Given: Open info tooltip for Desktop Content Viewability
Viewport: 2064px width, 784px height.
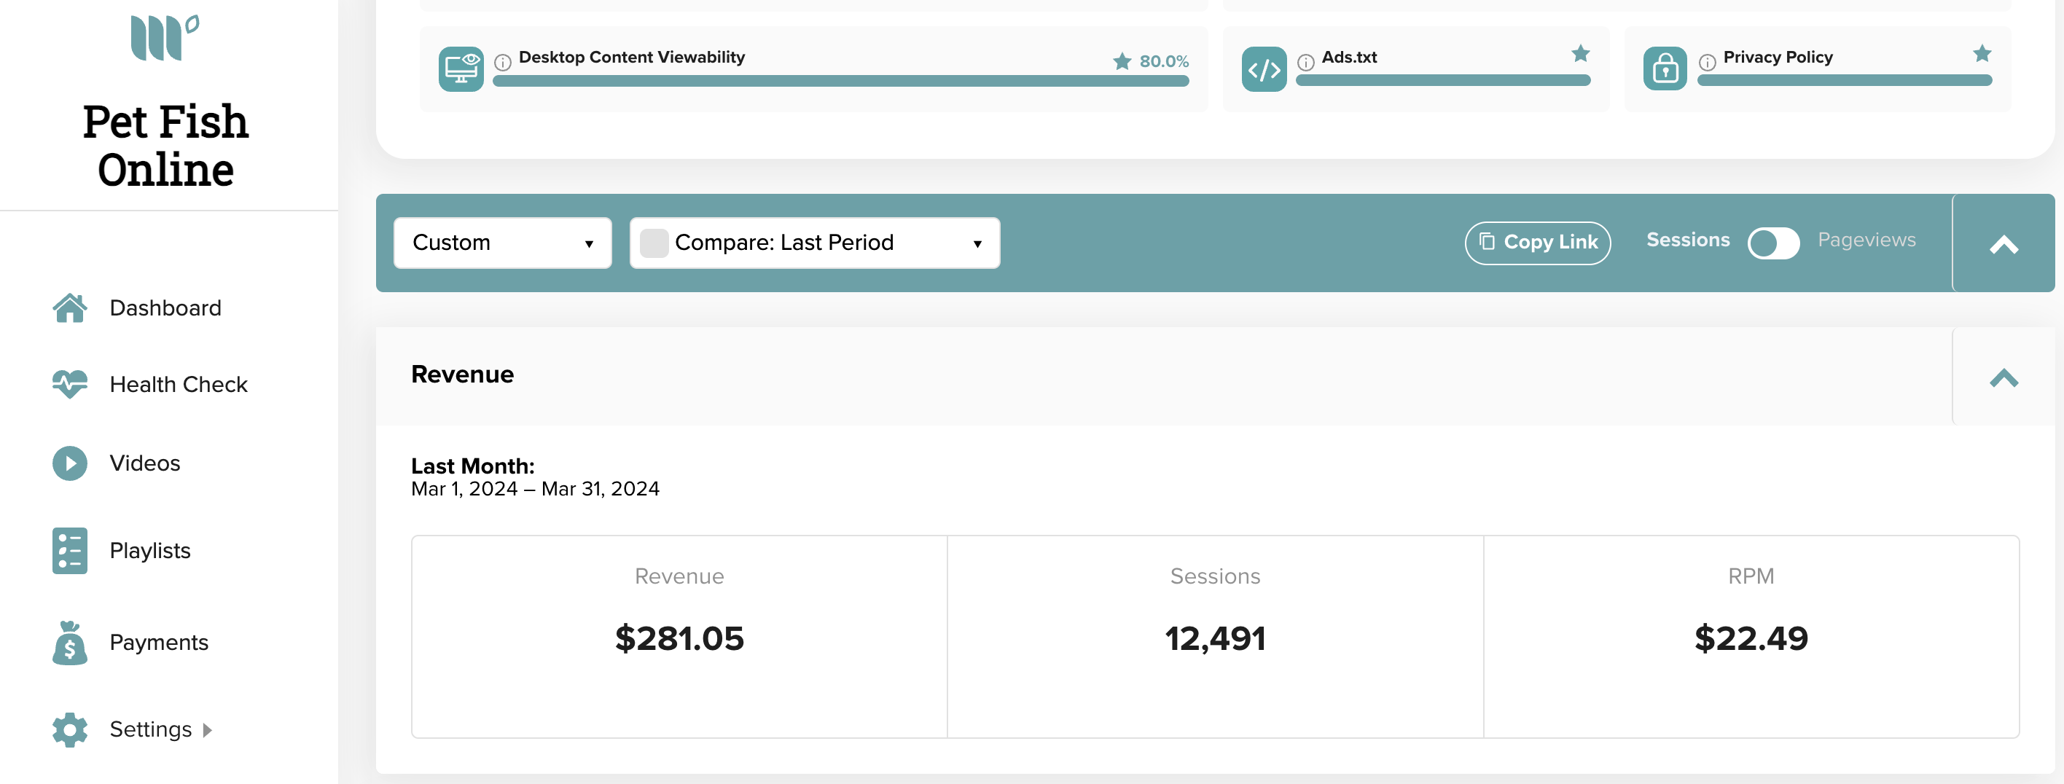Looking at the screenshot, I should pos(502,62).
